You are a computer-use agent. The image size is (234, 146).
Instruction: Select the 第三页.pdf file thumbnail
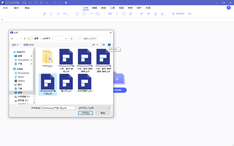click(x=66, y=83)
